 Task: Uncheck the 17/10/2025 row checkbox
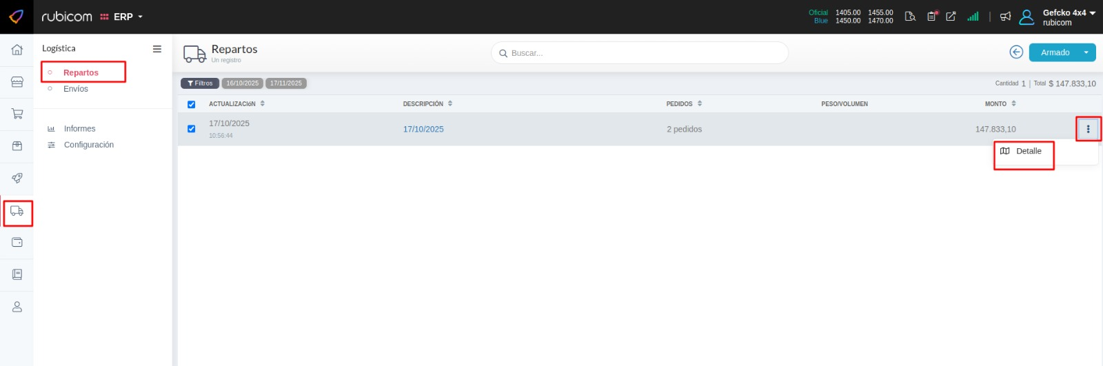tap(192, 129)
